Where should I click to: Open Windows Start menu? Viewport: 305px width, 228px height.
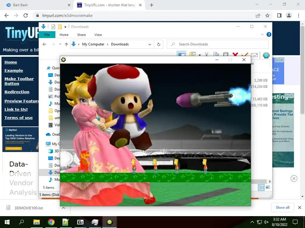coord(7,222)
